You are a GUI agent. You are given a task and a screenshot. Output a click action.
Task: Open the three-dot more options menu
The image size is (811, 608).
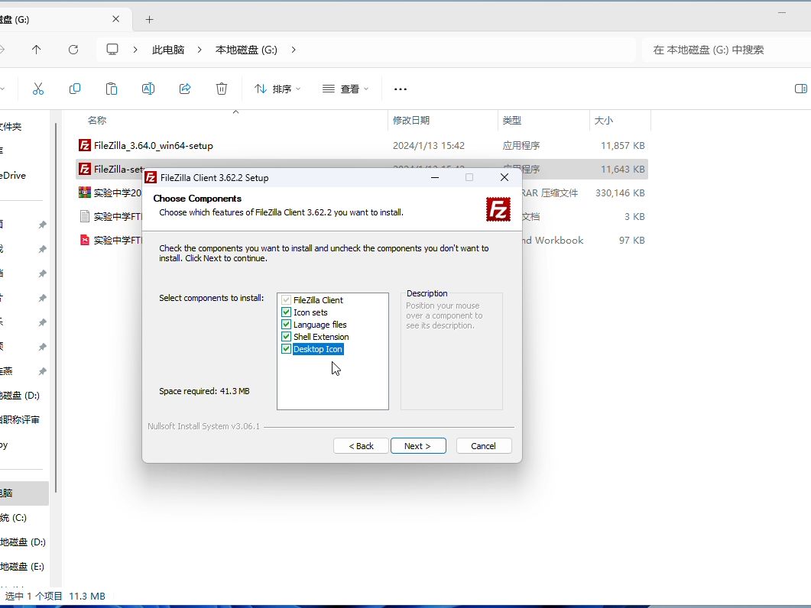point(401,89)
